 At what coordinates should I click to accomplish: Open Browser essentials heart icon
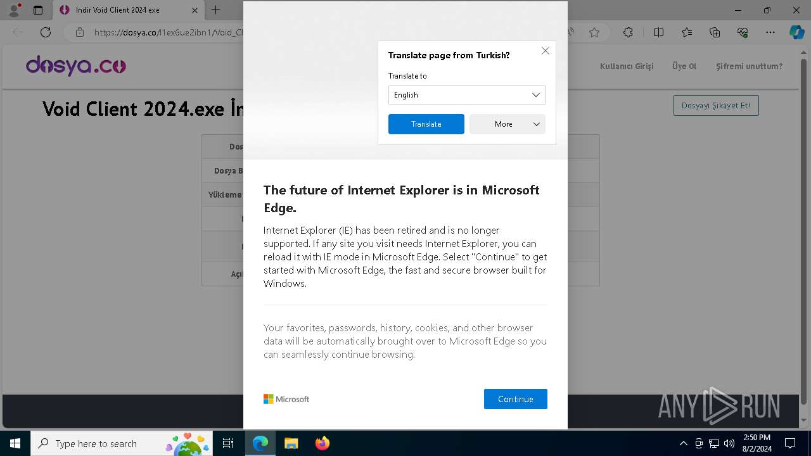click(743, 32)
